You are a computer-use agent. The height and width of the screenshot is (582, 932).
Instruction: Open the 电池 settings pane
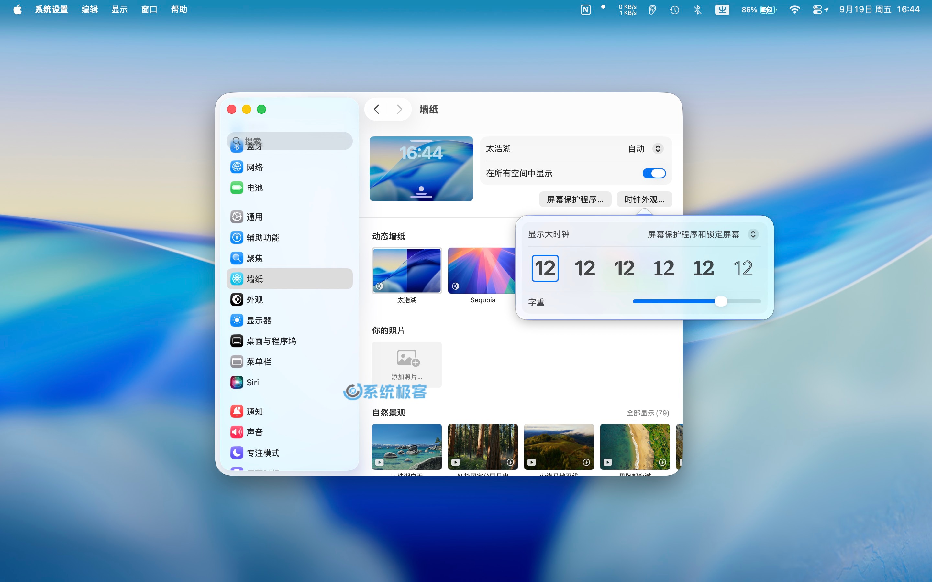pos(289,188)
